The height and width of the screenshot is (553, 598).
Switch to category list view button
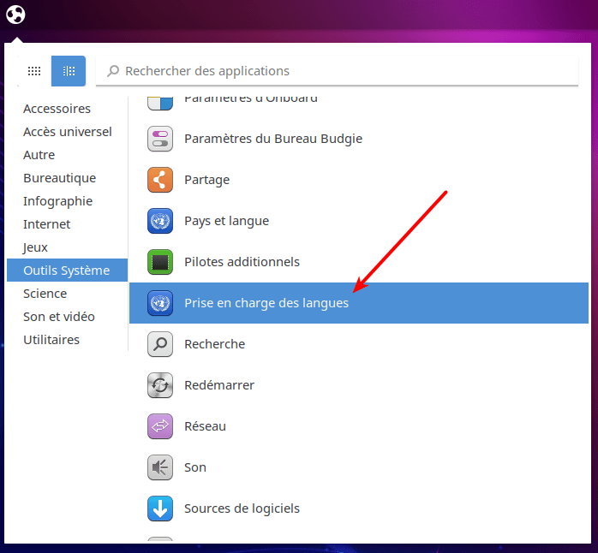point(69,71)
